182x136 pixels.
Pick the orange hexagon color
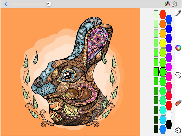tap(163, 24)
